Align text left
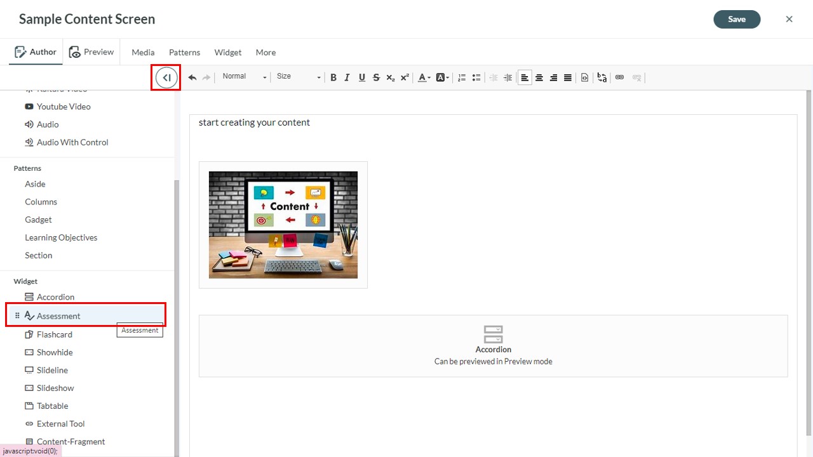Screen dimensions: 813x457 pos(525,77)
